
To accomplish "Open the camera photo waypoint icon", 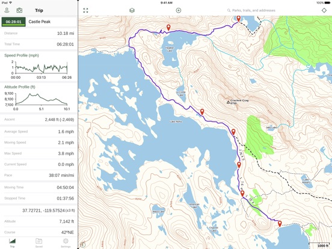I will 19,10.
